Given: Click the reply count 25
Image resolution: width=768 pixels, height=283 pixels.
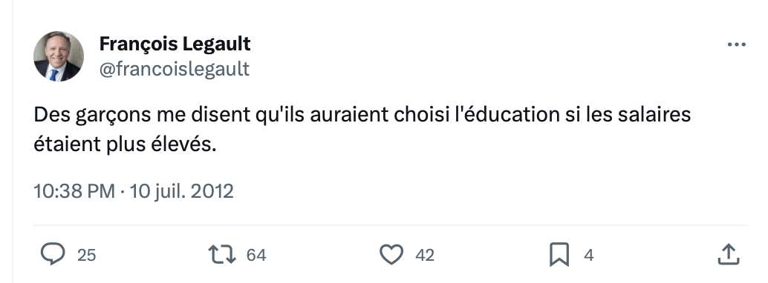Looking at the screenshot, I should [x=87, y=255].
